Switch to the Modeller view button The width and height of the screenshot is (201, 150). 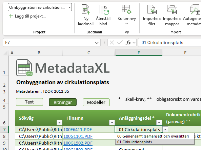click(96, 102)
